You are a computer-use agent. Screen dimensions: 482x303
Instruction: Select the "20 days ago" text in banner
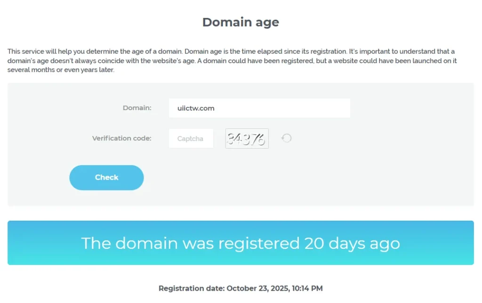[352, 243]
